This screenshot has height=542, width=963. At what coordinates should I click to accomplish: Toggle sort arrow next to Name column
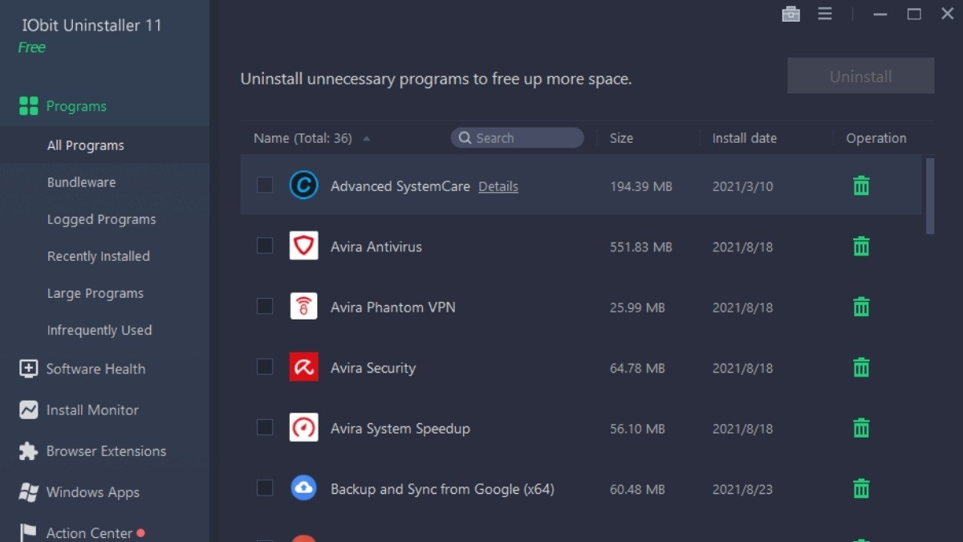coord(366,139)
